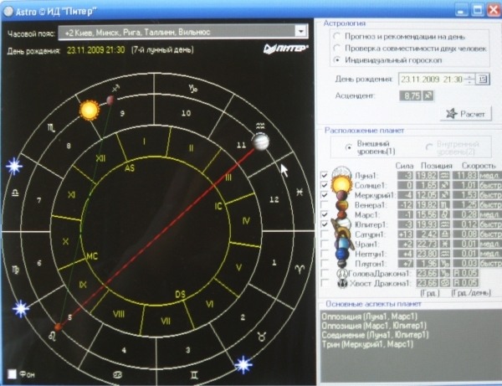Click the Pisces symbol on the chart rim
Screen dimensions: 502x386
click(299, 193)
